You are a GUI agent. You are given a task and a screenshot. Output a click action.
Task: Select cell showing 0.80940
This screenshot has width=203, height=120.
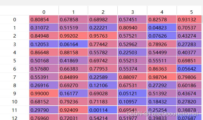132,28
